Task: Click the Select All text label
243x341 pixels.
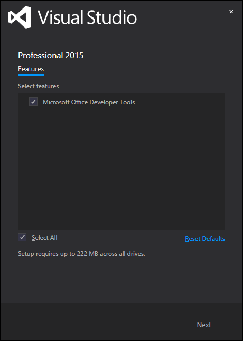Action: tap(44, 238)
